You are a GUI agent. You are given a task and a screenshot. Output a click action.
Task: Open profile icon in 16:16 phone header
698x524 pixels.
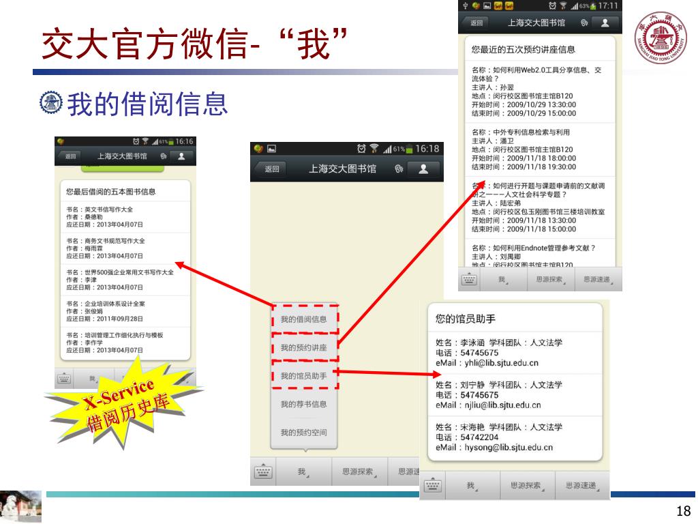[x=181, y=156]
